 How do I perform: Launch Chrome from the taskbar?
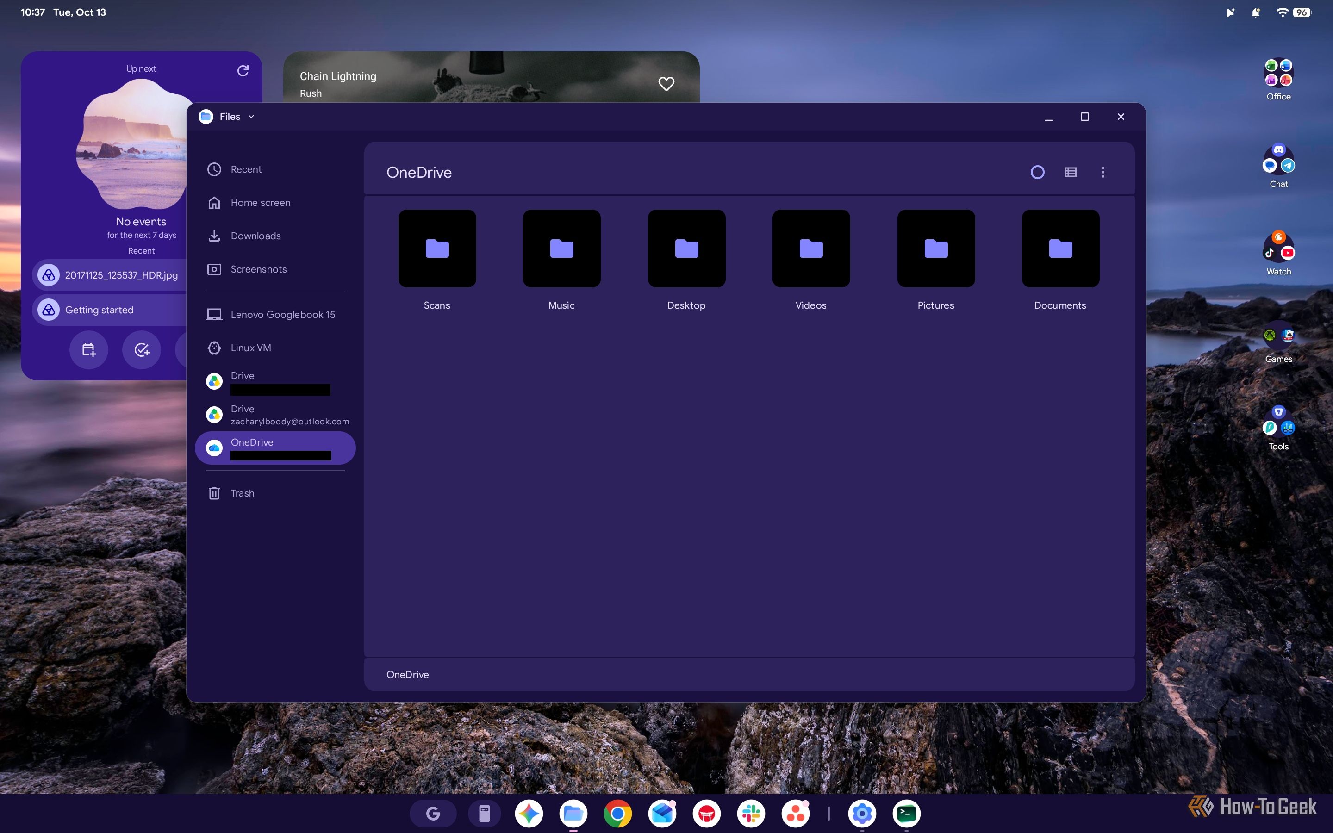click(617, 813)
